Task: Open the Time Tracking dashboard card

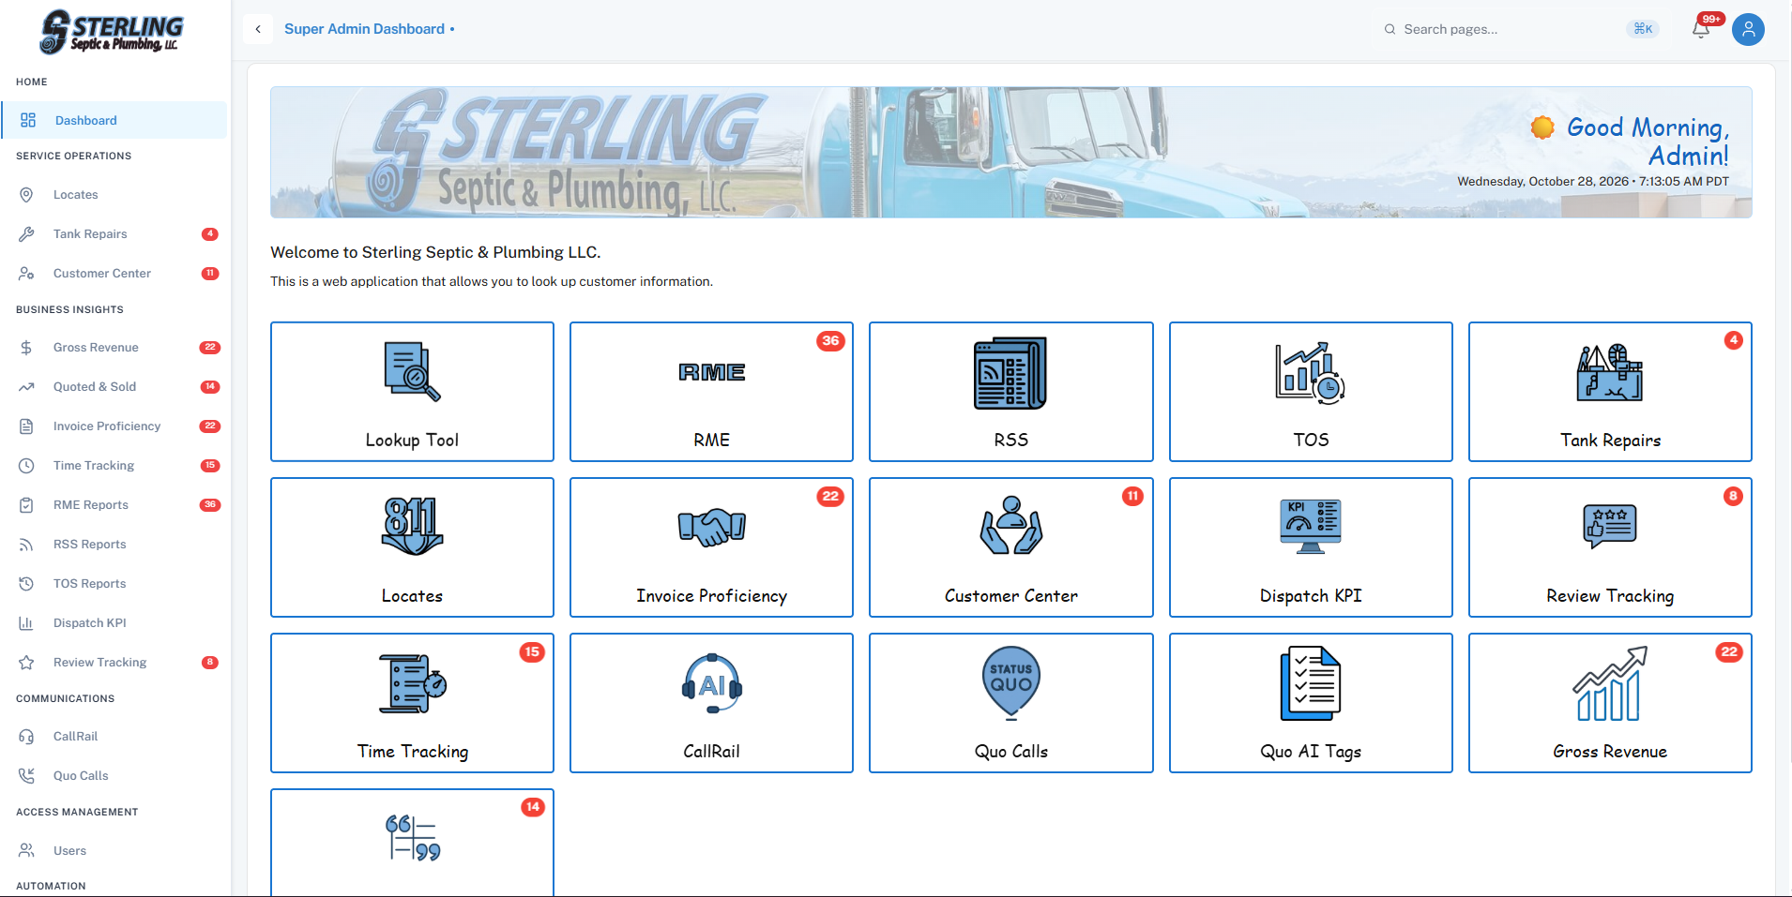Action: [x=412, y=703]
